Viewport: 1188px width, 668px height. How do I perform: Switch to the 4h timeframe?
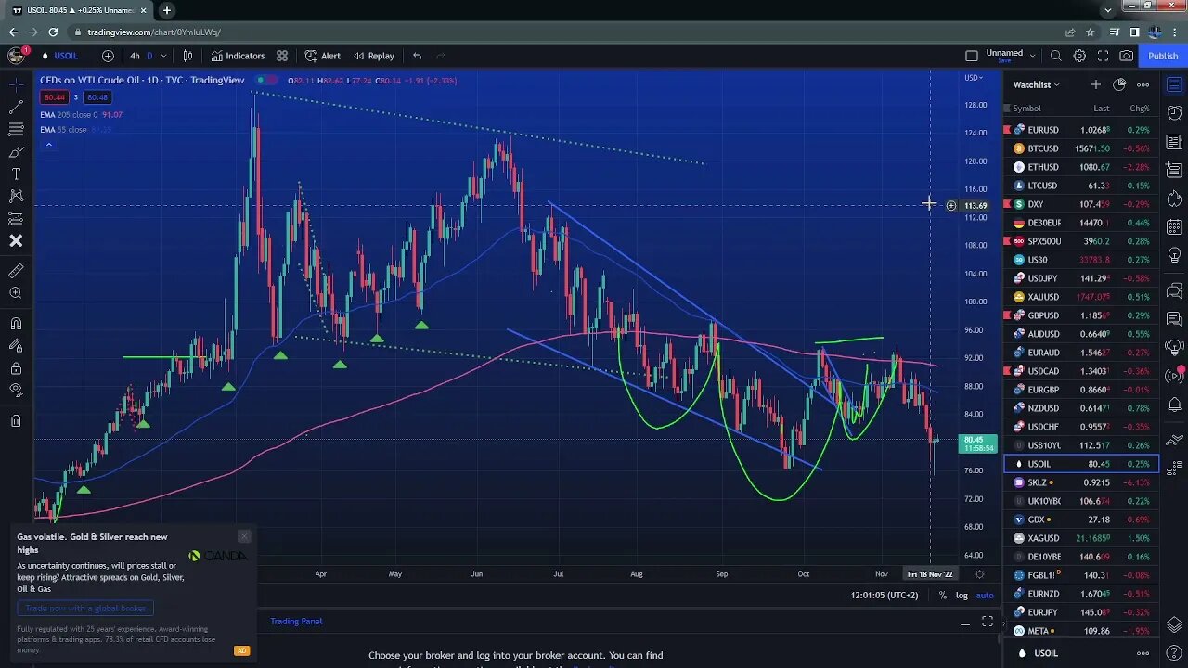pyautogui.click(x=135, y=56)
